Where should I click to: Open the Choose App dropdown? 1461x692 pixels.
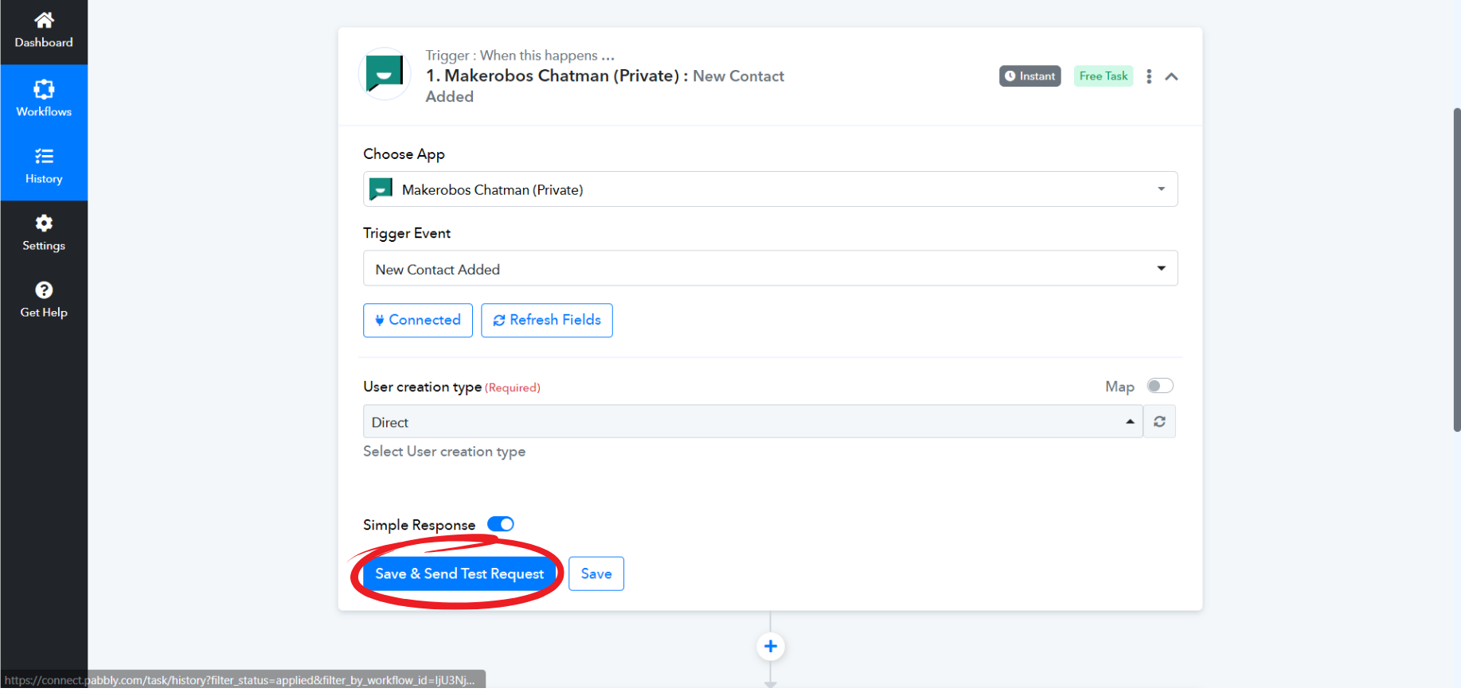770,189
